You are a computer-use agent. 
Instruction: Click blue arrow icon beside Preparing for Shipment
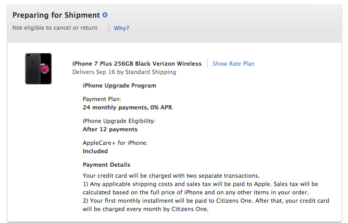point(105,16)
